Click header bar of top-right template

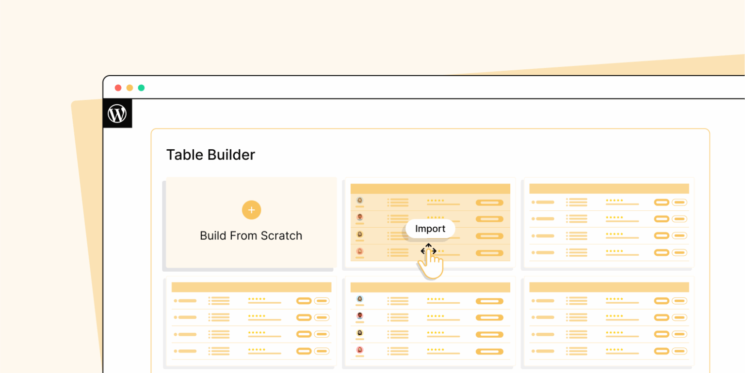[609, 188]
